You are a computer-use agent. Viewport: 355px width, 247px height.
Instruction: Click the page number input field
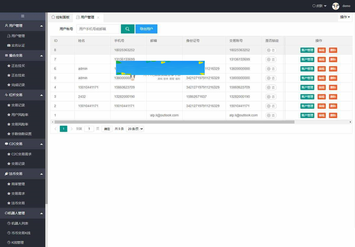point(89,128)
